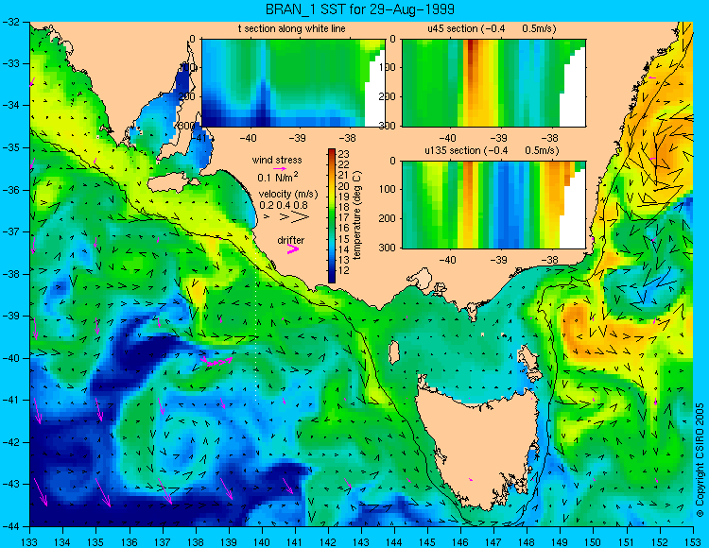Click the u135 section title label
This screenshot has width=709, height=548.
pos(492,150)
